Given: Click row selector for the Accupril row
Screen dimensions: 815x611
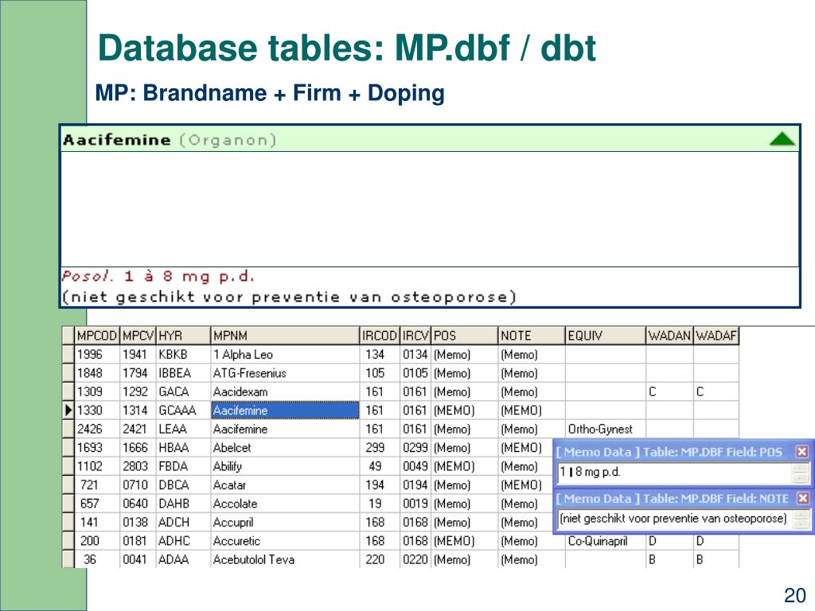Looking at the screenshot, I should point(68,522).
